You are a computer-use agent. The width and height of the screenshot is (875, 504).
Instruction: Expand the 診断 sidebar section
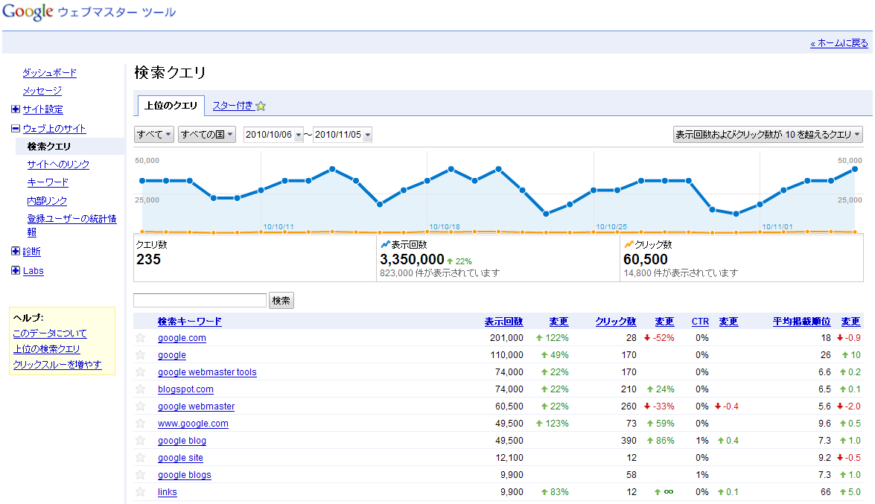(x=16, y=251)
